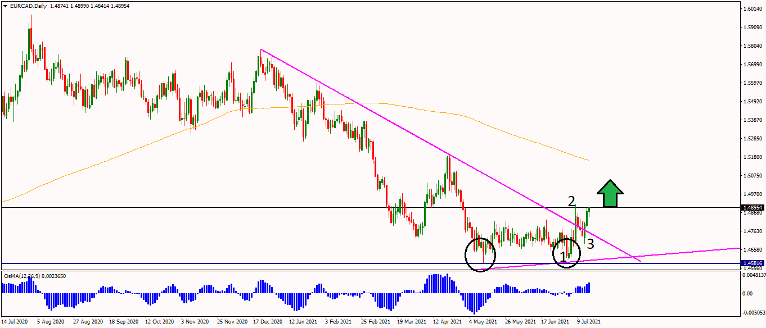Select the green up arrow marker
Screen dimensions: 766x328
(x=610, y=194)
